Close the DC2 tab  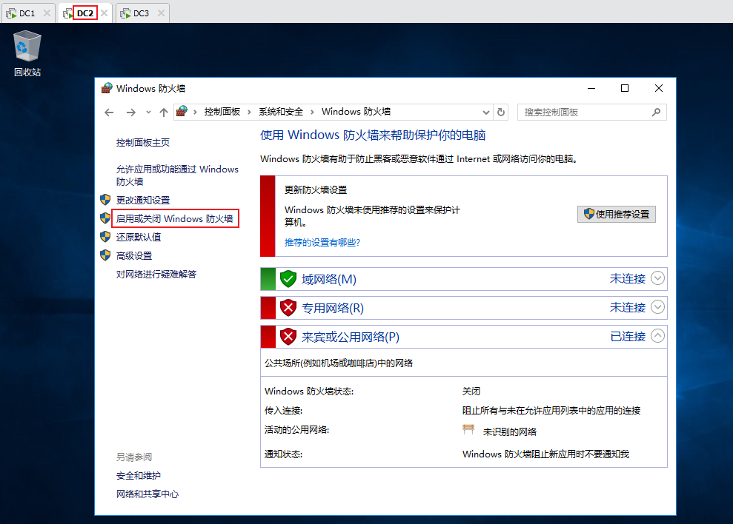click(x=105, y=13)
